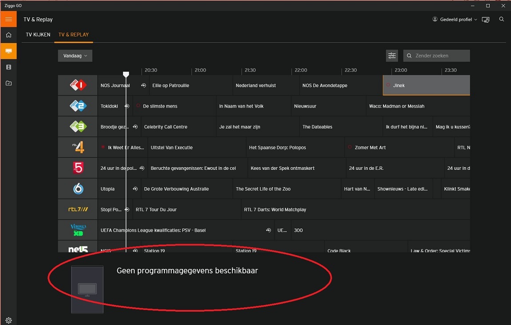The width and height of the screenshot is (511, 325).
Task: Open program 24 uur in de E.R.
Action: pos(395,168)
